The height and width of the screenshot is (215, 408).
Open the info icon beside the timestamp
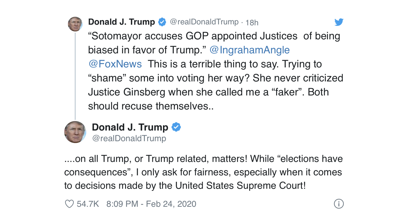pyautogui.click(x=339, y=204)
